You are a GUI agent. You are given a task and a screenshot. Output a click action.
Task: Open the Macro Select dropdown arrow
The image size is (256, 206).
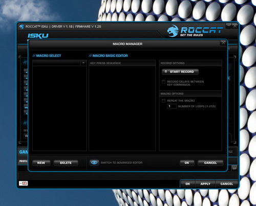coord(83,63)
